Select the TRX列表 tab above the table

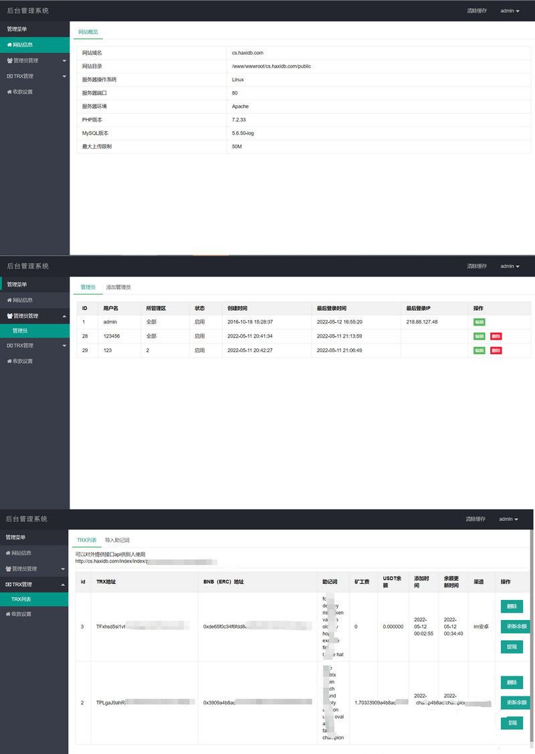click(x=86, y=540)
